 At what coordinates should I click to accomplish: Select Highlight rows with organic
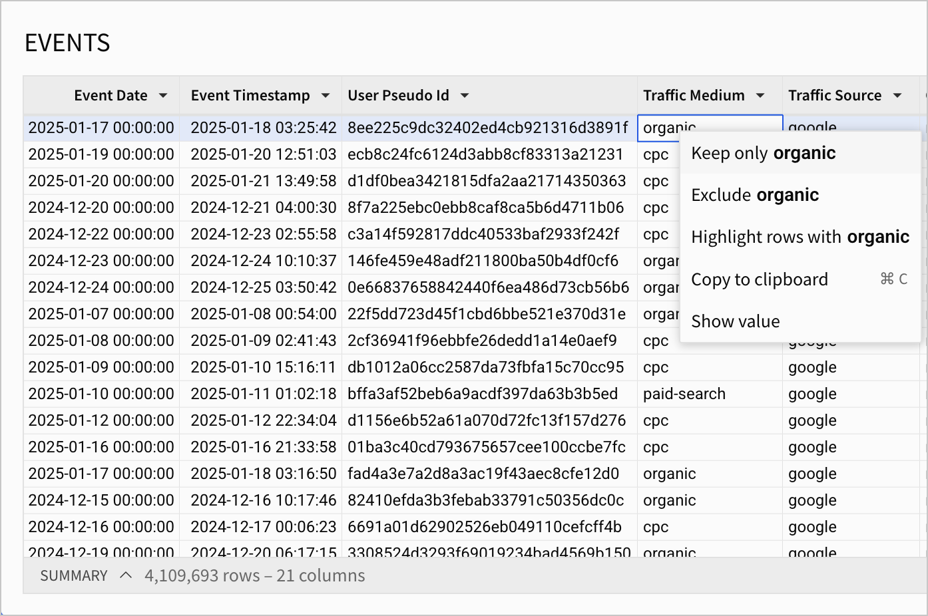click(x=800, y=237)
